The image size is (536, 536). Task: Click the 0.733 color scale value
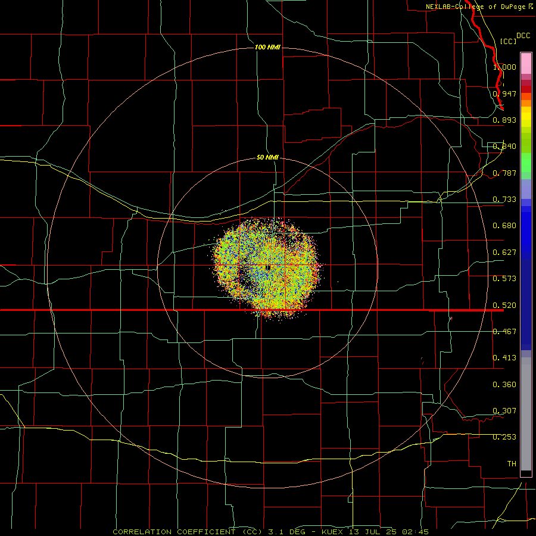coord(504,200)
